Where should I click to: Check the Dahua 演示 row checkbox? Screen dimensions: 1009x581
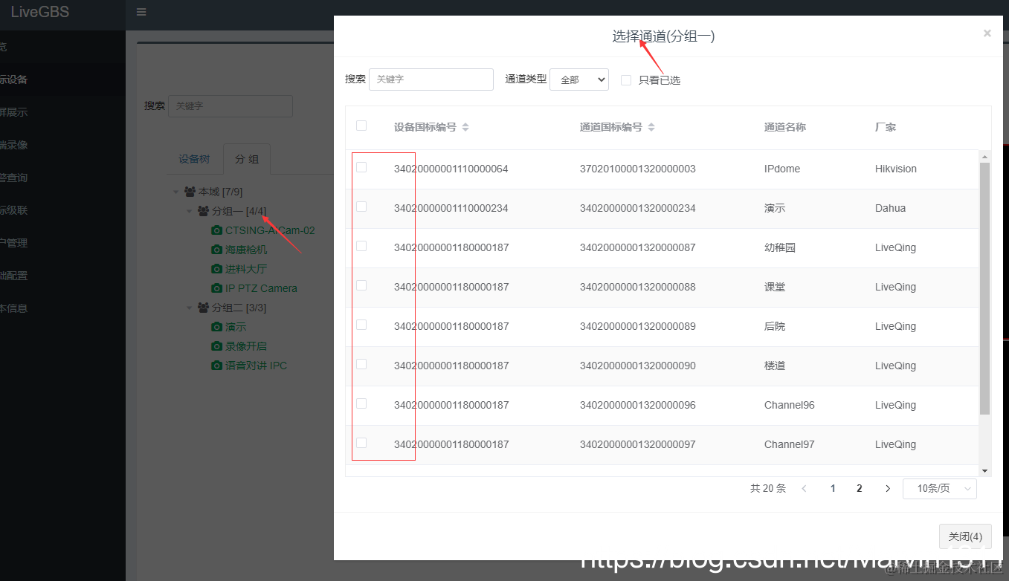coord(361,207)
